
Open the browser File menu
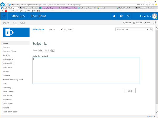[13, 11]
